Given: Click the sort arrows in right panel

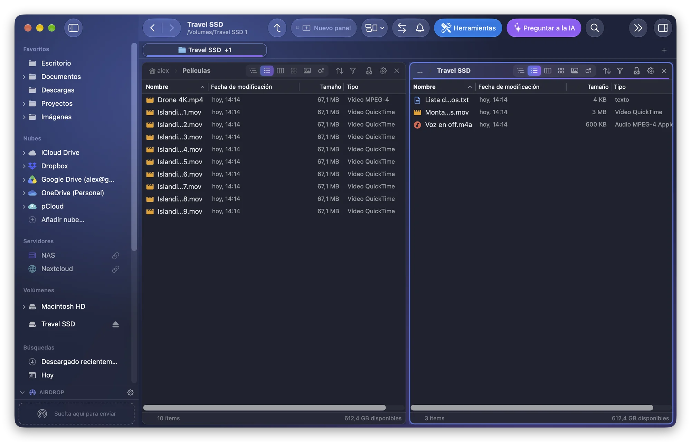Looking at the screenshot, I should 607,71.
